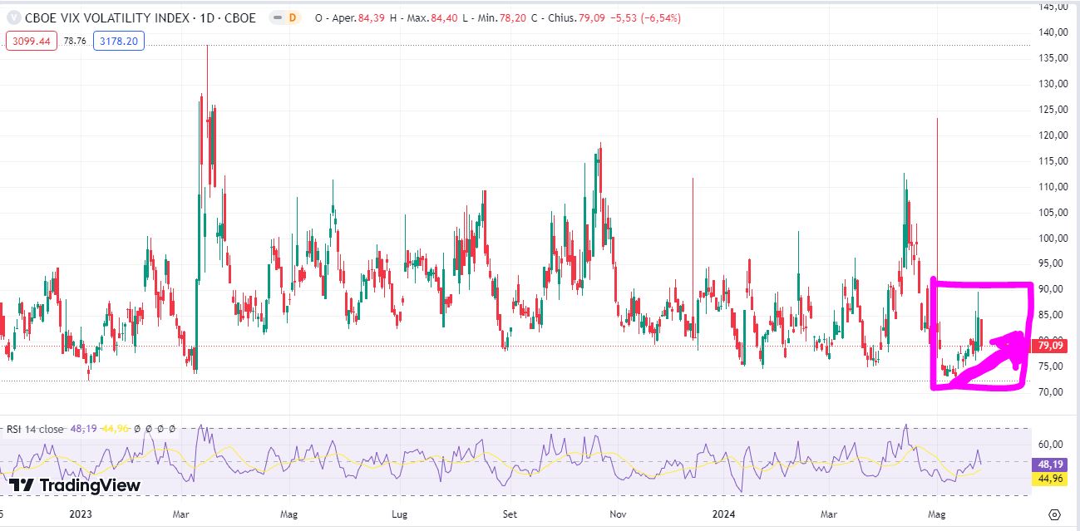Click the RSI 14 close indicator label
The width and height of the screenshot is (1080, 531).
coord(34,430)
